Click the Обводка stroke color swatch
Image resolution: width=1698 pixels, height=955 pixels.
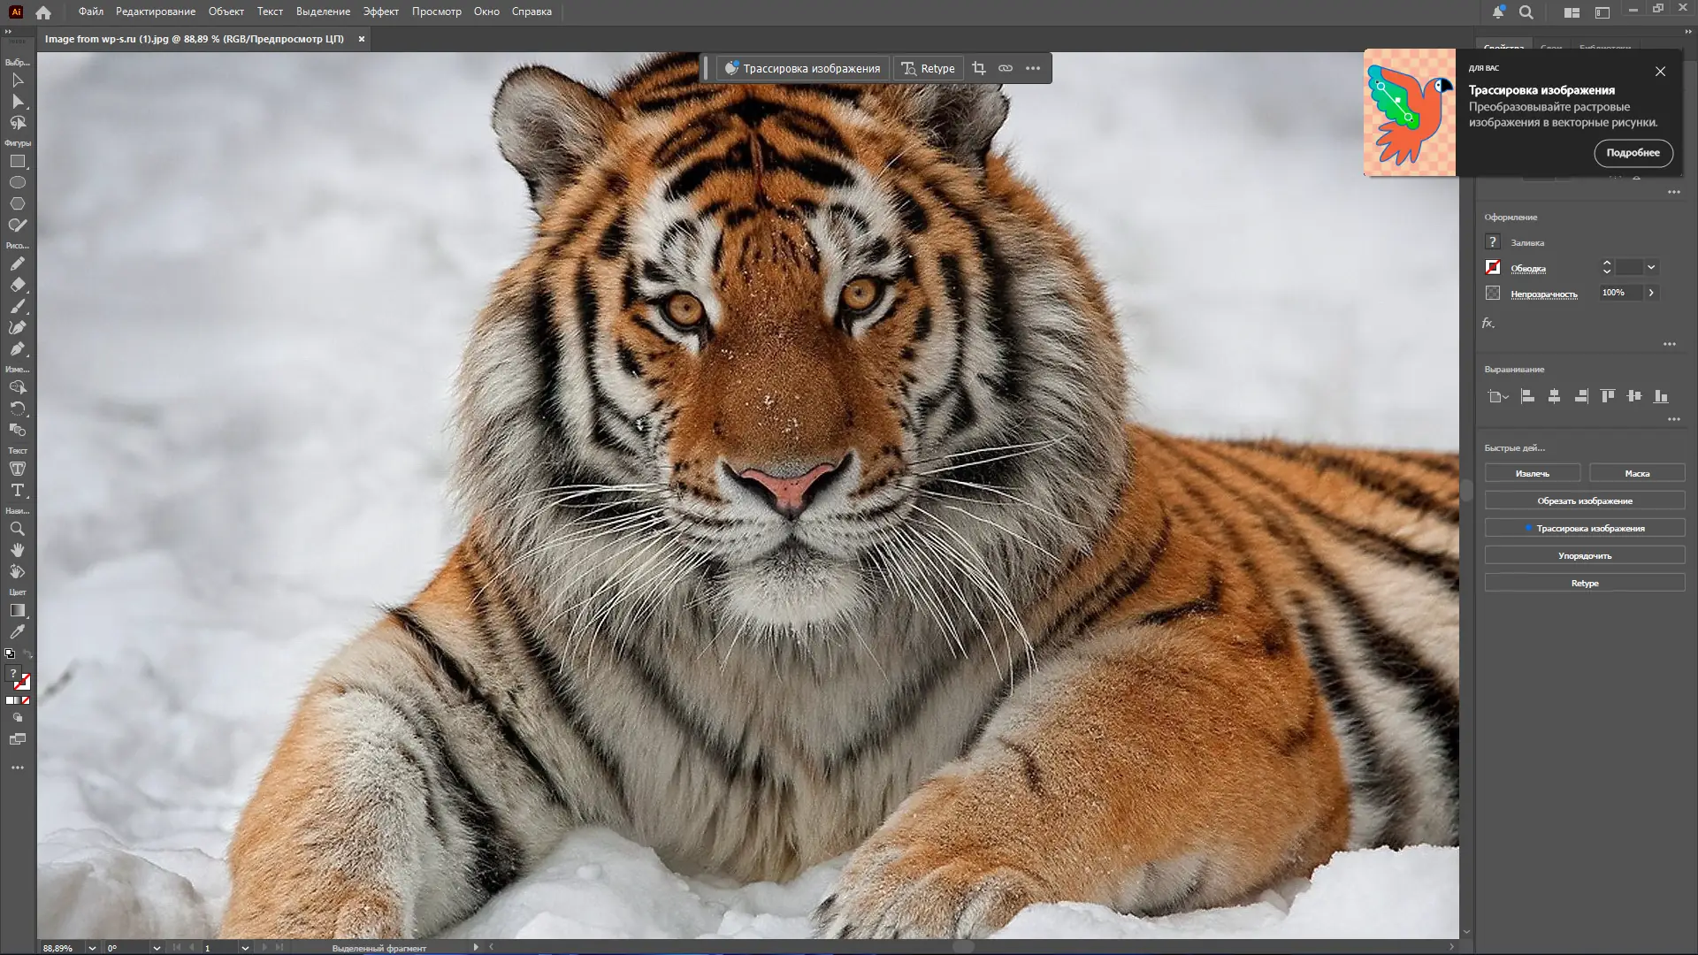click(1493, 267)
